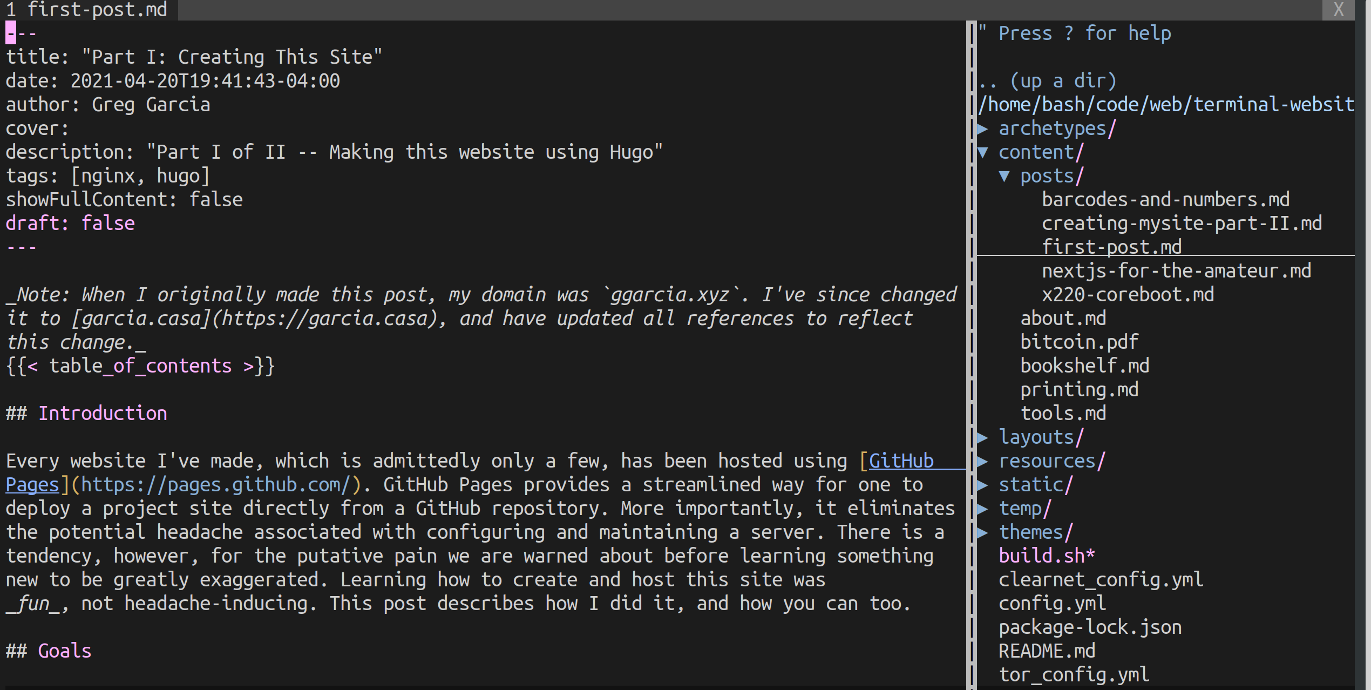Open the build.sh executable file
The image size is (1371, 690).
click(x=1047, y=556)
